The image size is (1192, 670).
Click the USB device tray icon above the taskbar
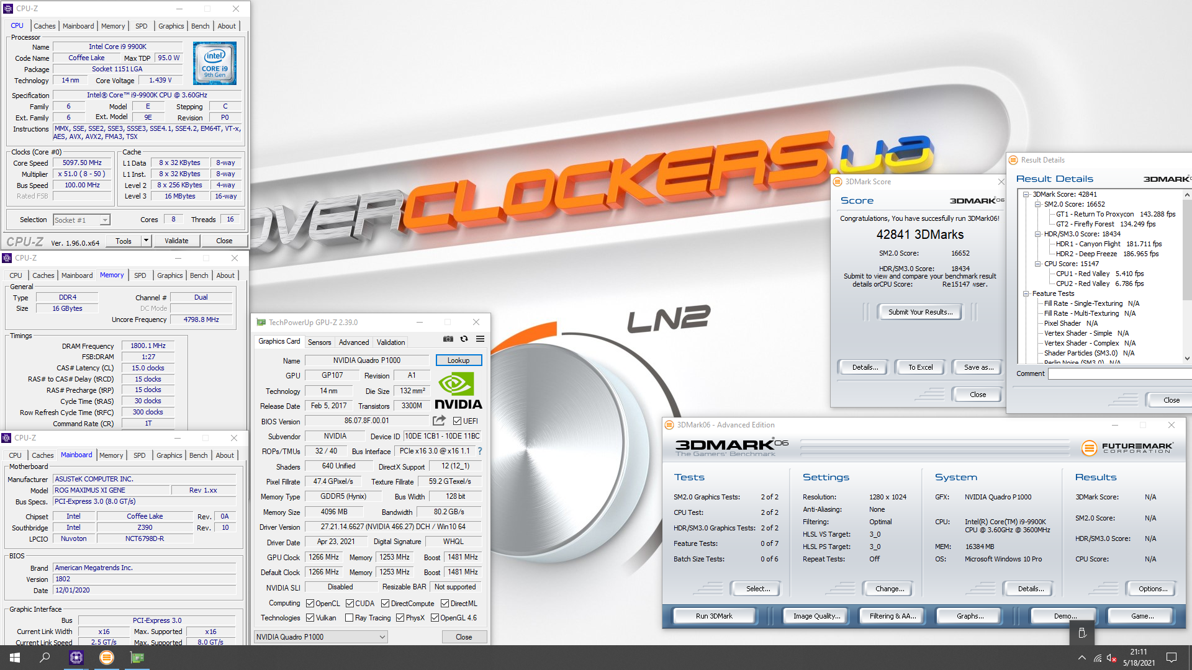(1082, 633)
